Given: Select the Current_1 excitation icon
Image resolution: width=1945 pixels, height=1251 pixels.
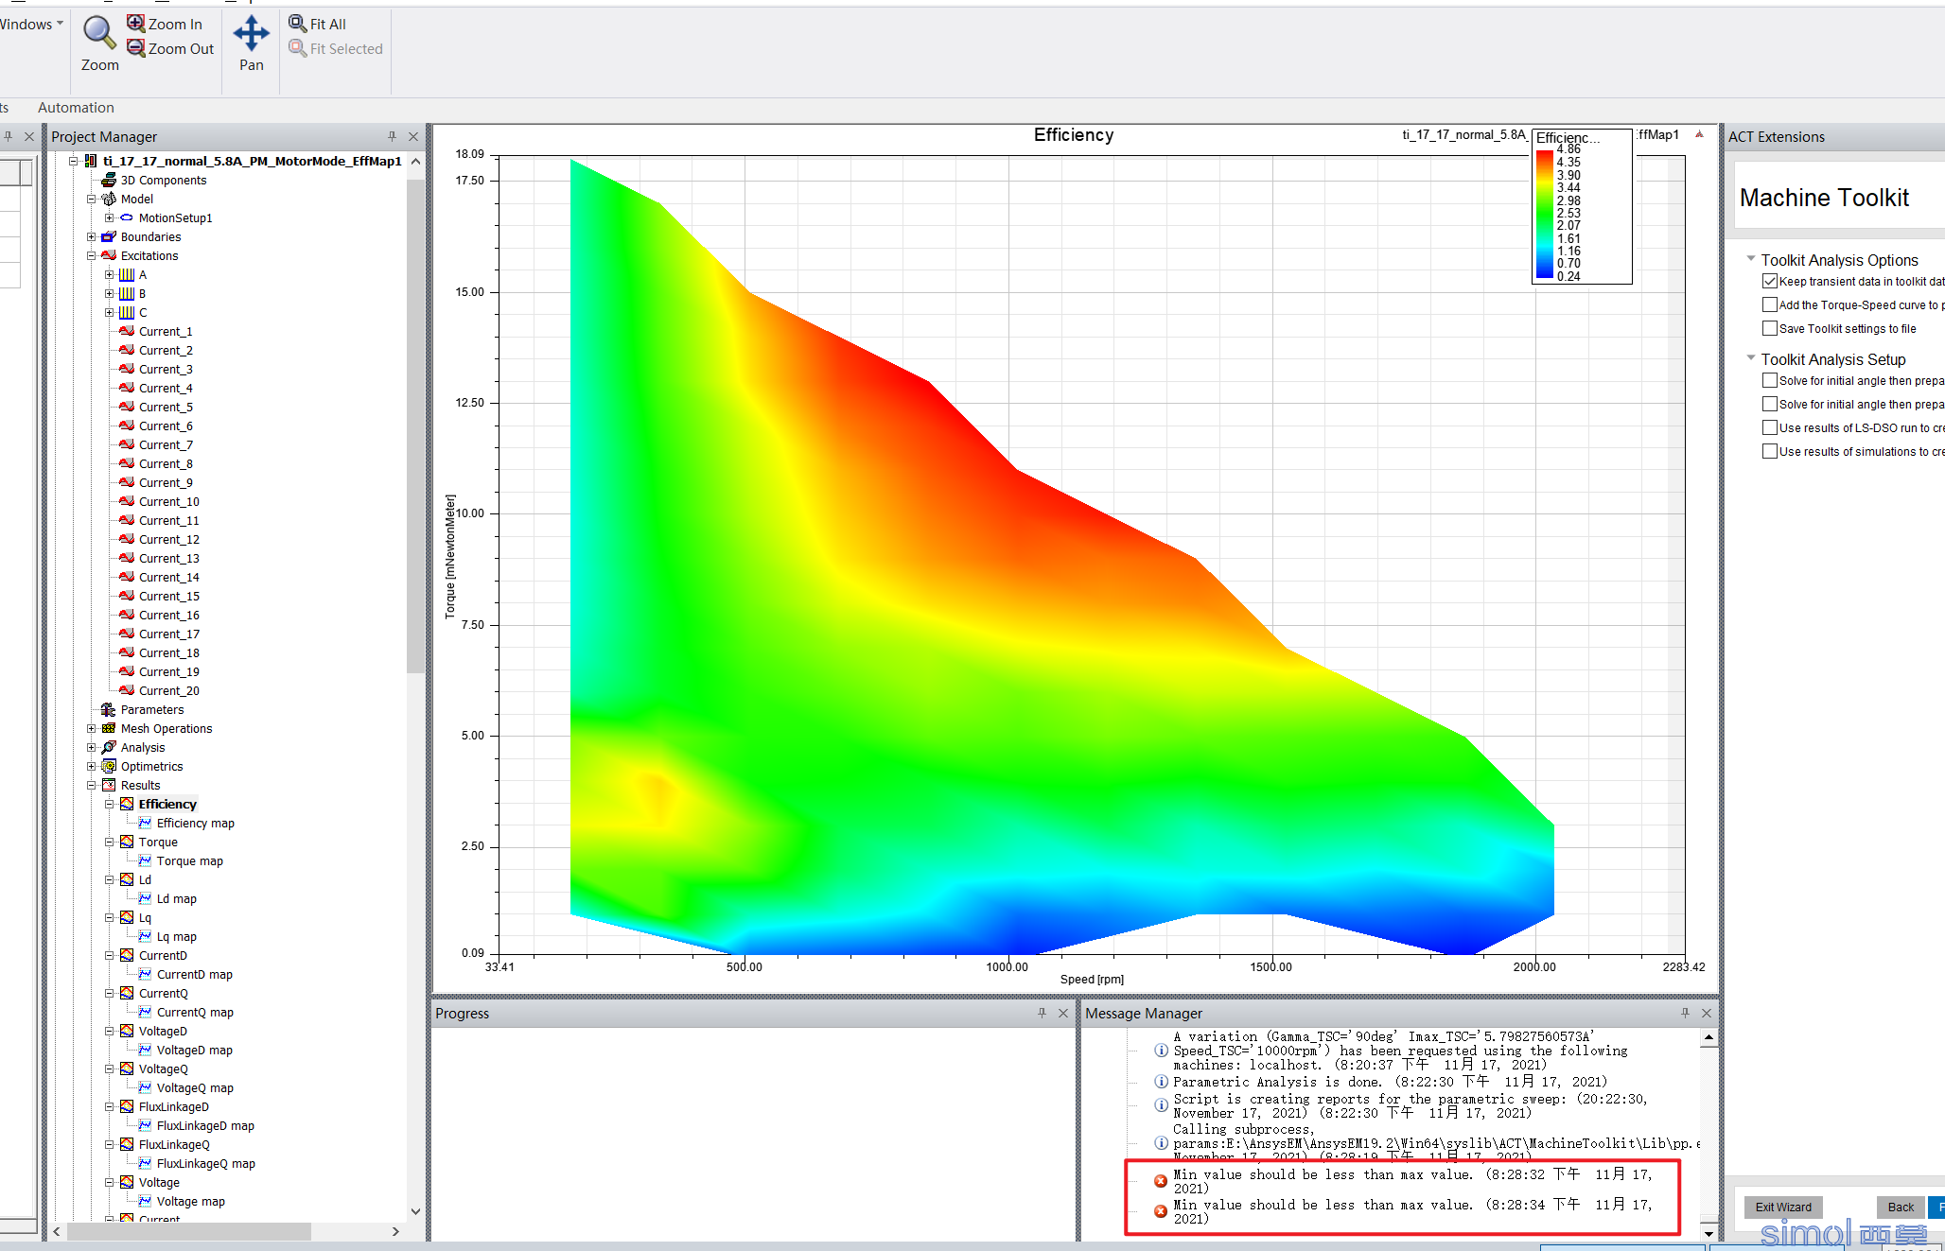Looking at the screenshot, I should [127, 331].
